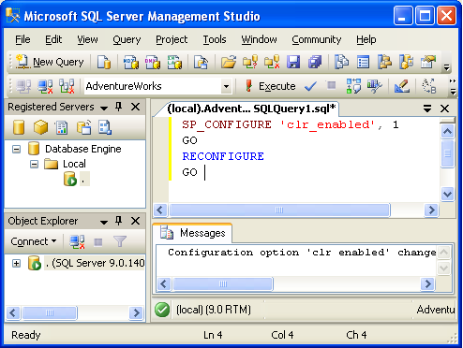This screenshot has width=463, height=348.
Task: Expand the SQL Server 9.0.140 node
Action: [x=16, y=263]
